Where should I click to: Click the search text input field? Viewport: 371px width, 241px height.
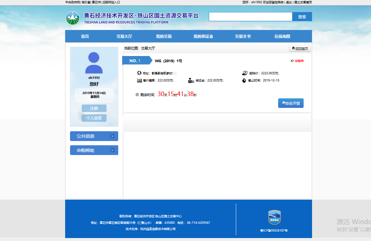250,17
